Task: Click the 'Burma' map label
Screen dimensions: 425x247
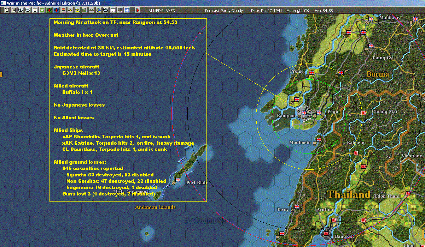Action: 378,74
